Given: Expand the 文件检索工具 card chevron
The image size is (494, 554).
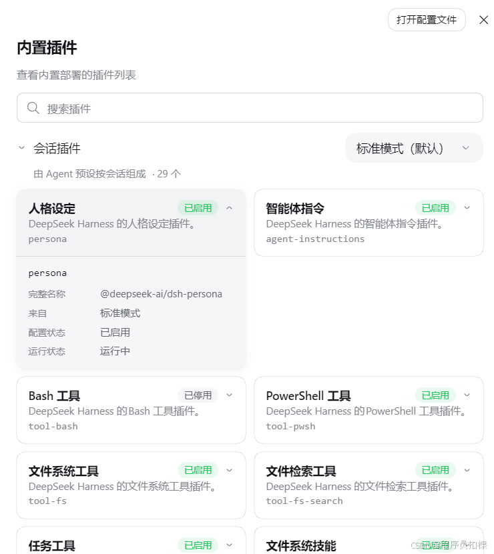Looking at the screenshot, I should pyautogui.click(x=467, y=470).
